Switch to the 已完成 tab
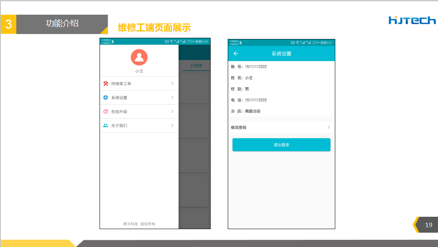The width and height of the screenshot is (438, 247). 196,66
